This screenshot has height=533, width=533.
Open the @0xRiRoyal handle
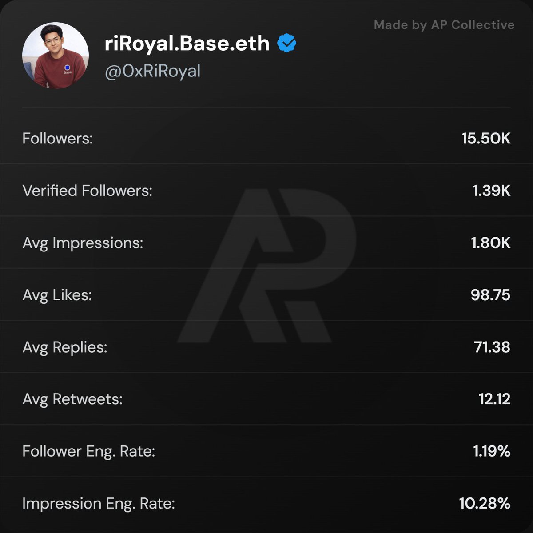pyautogui.click(x=152, y=71)
